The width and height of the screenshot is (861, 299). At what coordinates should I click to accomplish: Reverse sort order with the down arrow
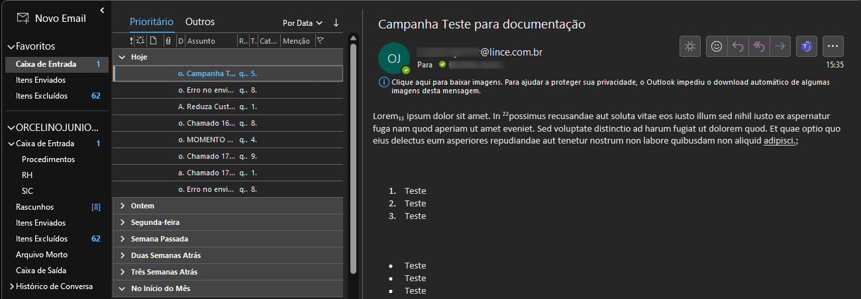click(336, 22)
